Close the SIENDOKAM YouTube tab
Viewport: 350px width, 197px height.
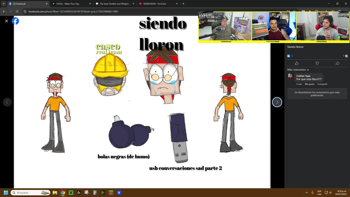click(x=177, y=4)
